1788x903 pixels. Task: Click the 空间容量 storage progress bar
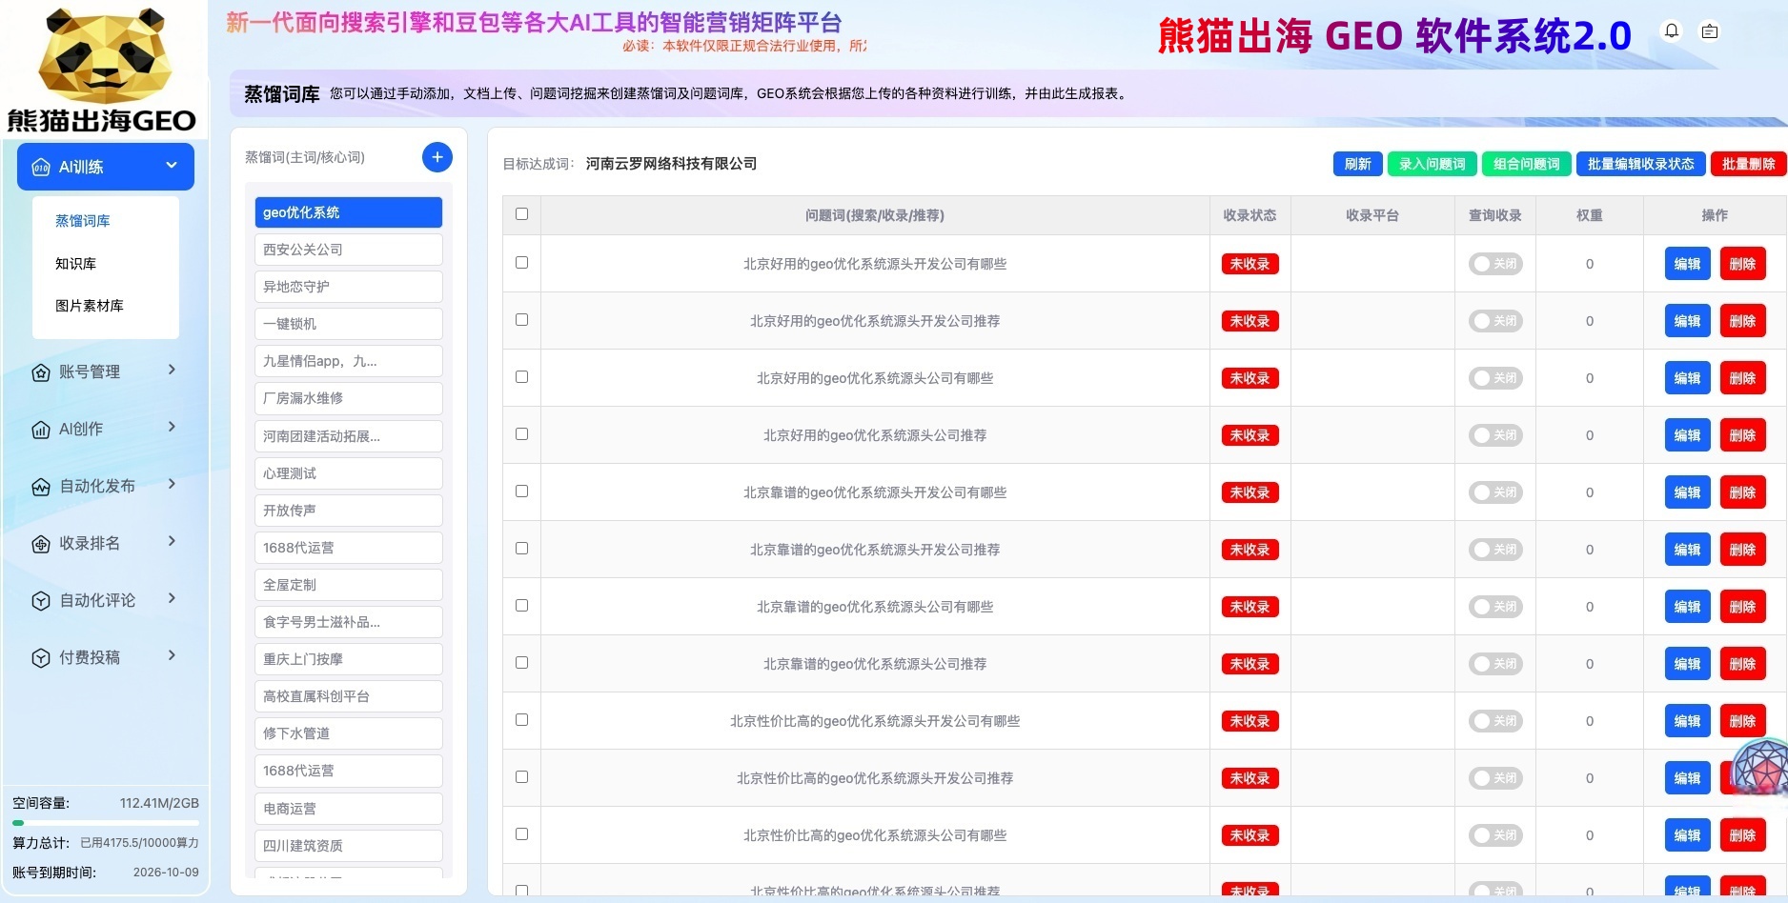(106, 822)
